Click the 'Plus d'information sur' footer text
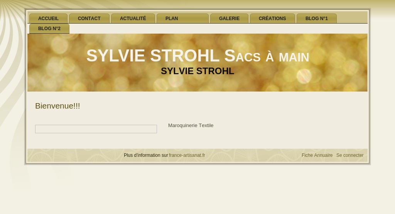 tap(145, 155)
